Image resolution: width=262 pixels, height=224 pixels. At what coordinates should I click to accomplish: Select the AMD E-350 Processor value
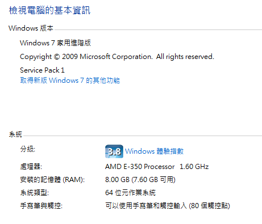point(140,167)
